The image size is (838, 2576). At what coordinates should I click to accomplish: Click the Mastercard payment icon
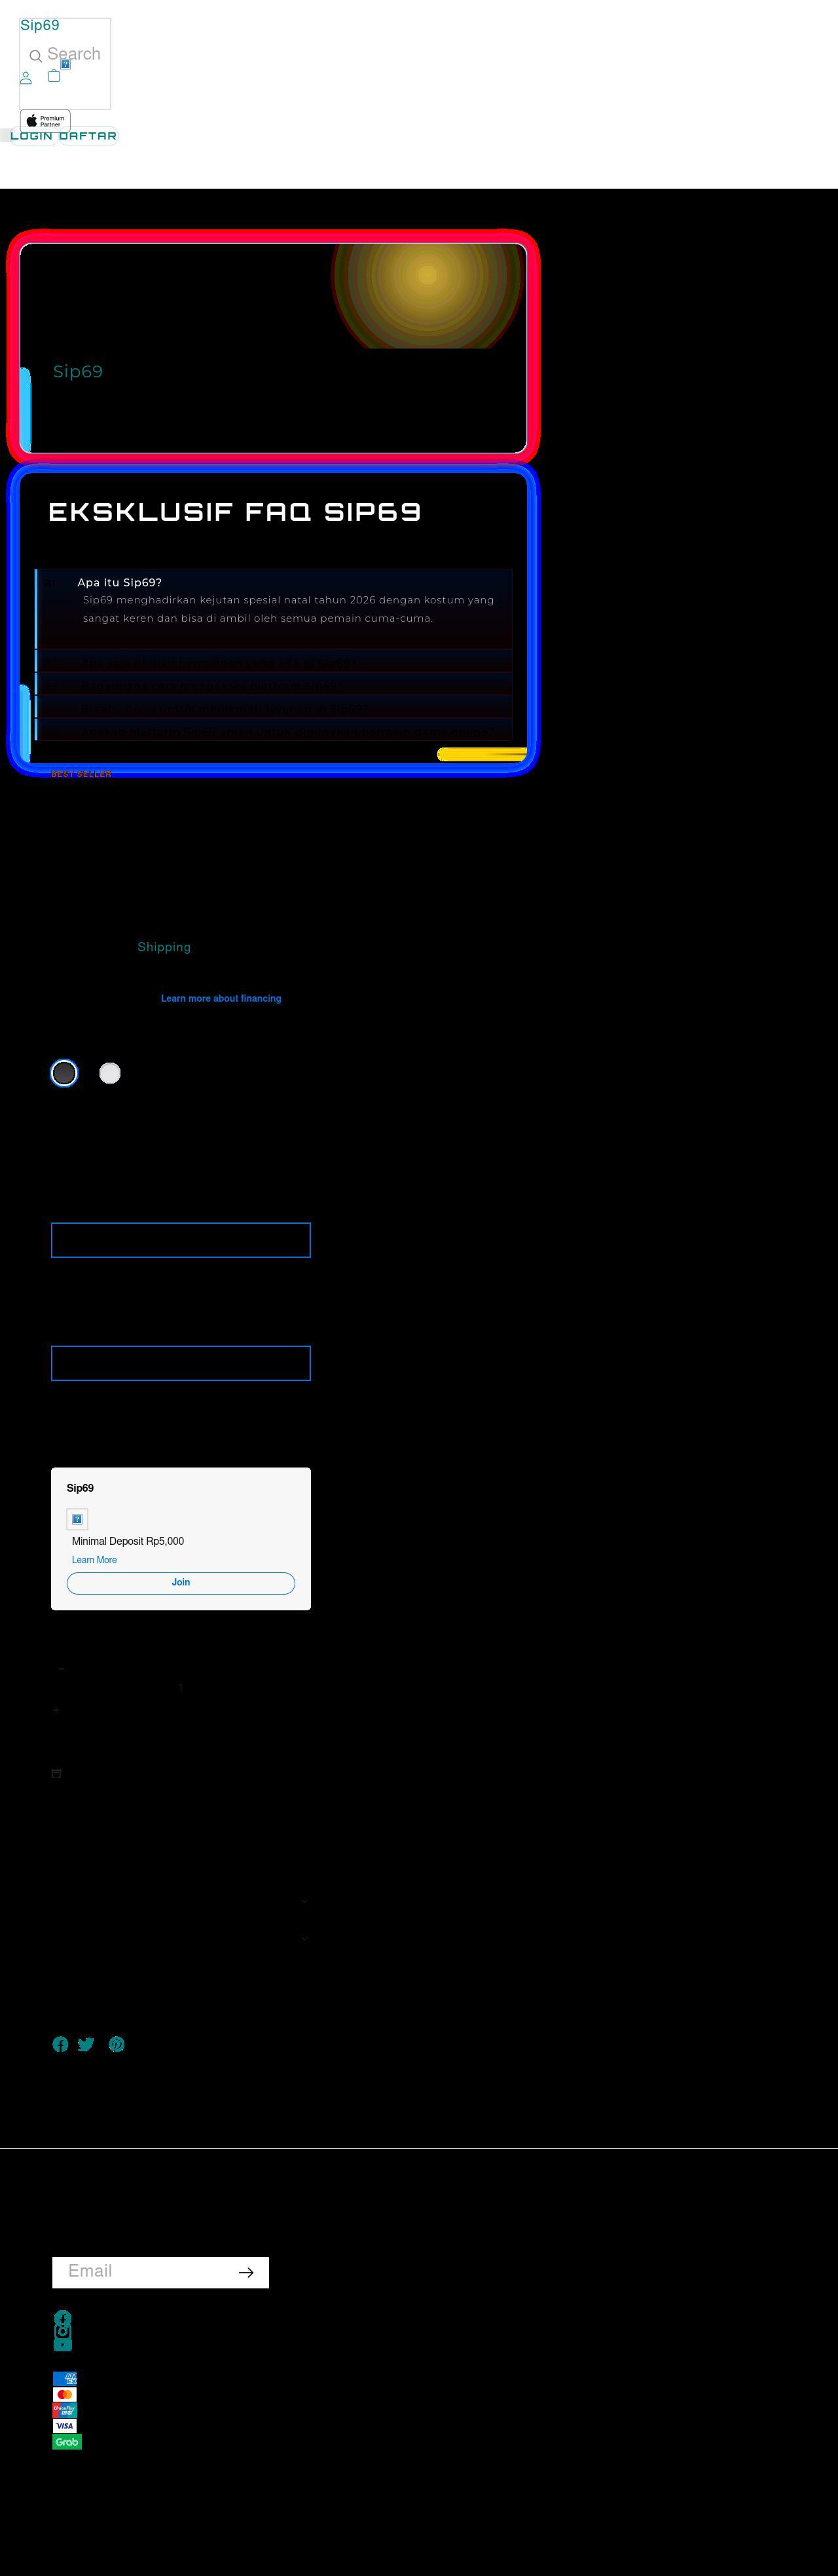[x=65, y=2394]
